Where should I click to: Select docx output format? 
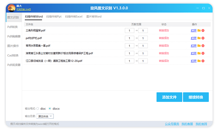50,109
